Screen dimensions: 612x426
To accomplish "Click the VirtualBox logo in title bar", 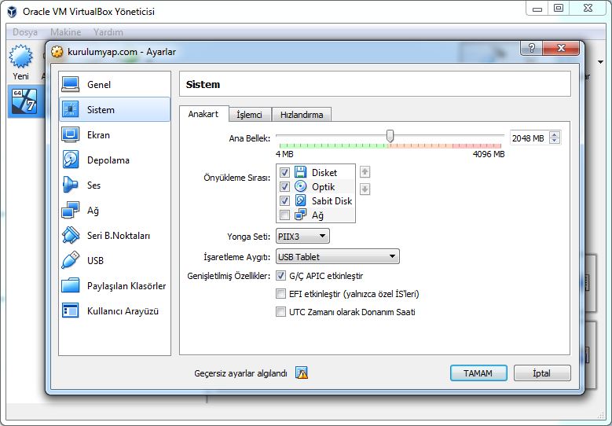I will pyautogui.click(x=12, y=11).
